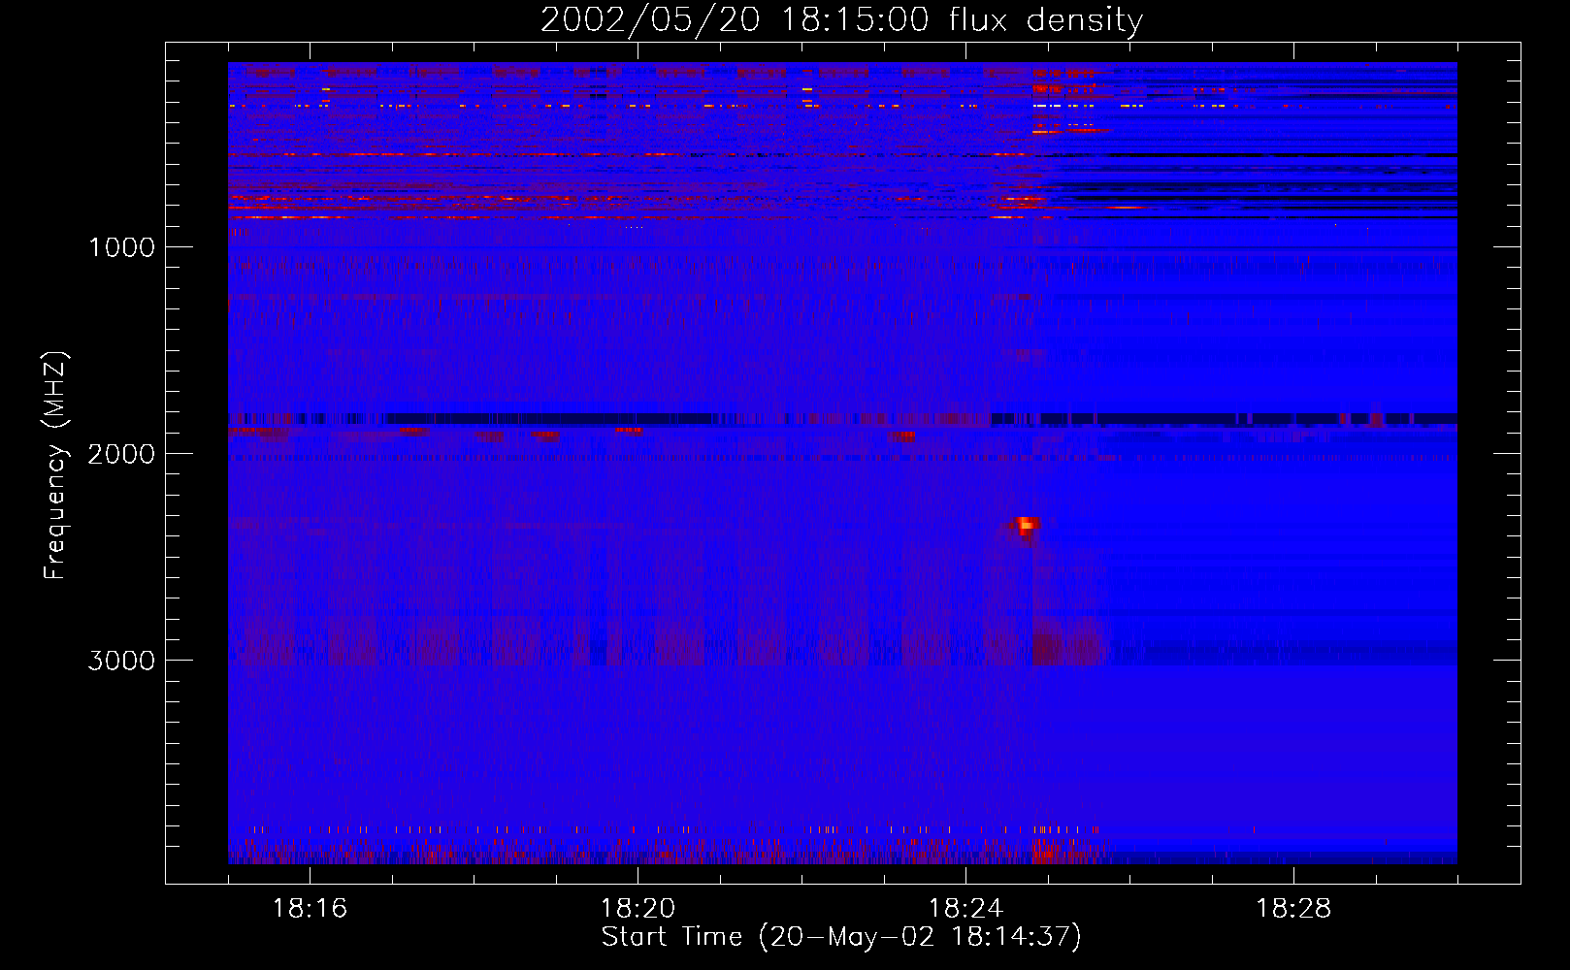Click the 3000 frequency tick label
This screenshot has width=1570, height=970.
pyautogui.click(x=122, y=661)
